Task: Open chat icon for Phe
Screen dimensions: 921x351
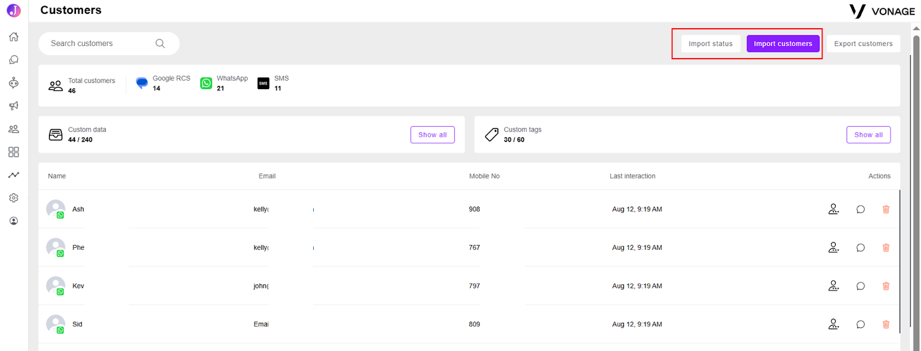Action: coord(861,248)
